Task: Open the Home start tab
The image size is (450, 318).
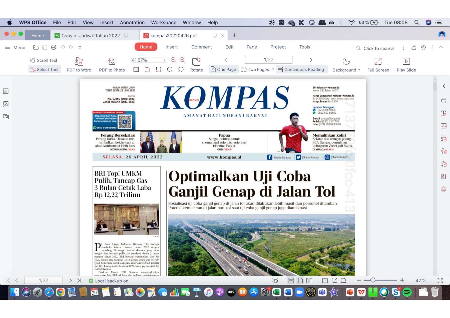Action: [x=37, y=35]
